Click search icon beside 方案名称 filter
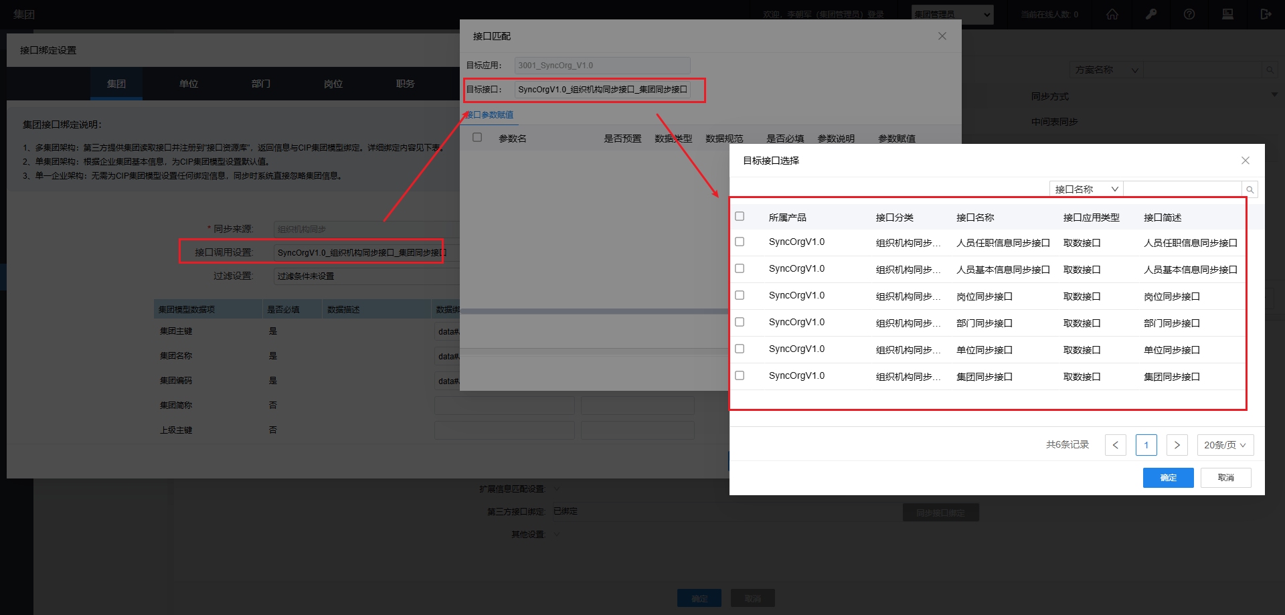This screenshot has height=615, width=1285. (x=1269, y=70)
